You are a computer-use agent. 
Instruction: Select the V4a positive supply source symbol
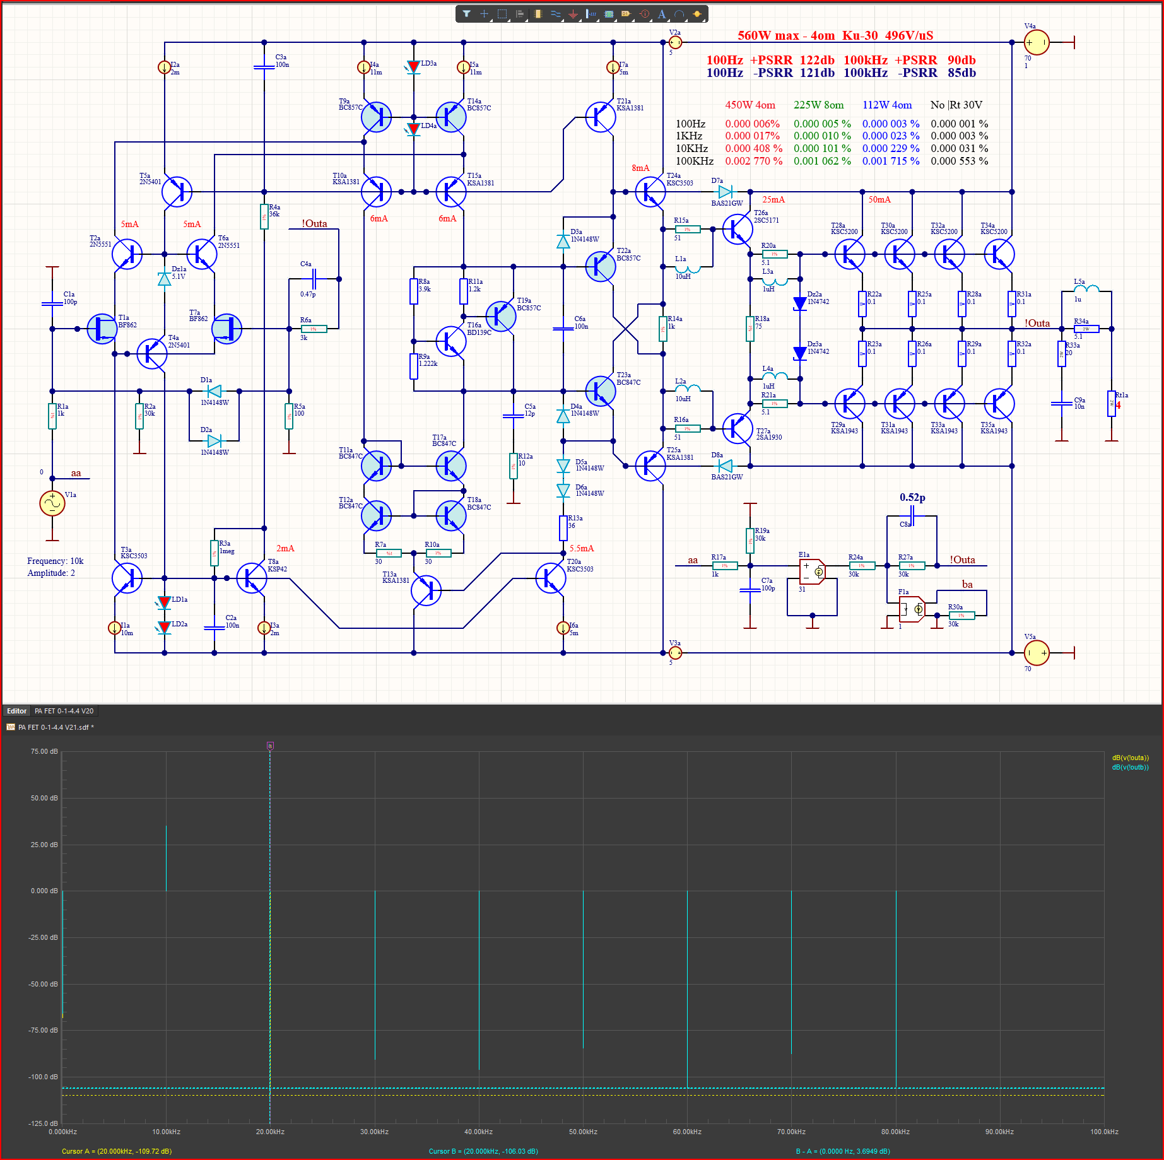click(1037, 42)
